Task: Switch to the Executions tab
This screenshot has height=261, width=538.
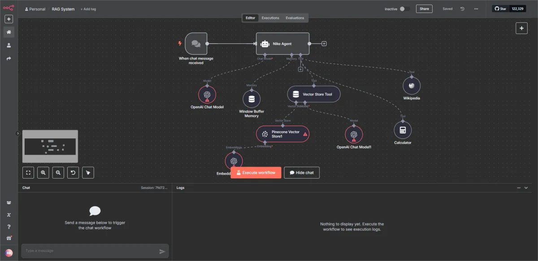Action: [x=270, y=18]
